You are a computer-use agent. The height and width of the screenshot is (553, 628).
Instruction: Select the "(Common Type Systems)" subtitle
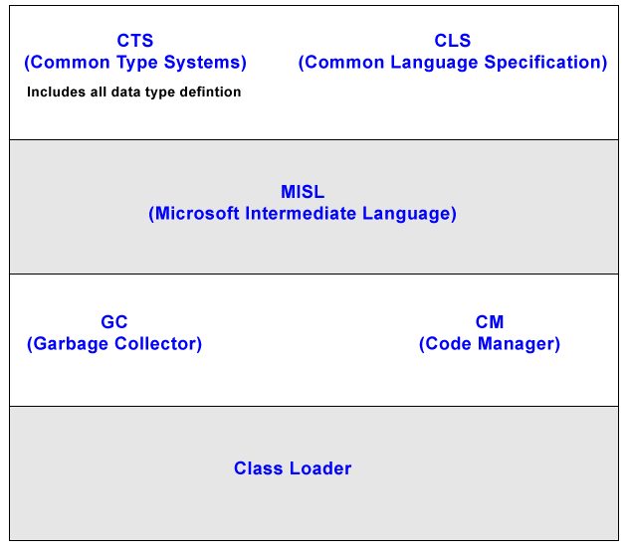(x=135, y=63)
